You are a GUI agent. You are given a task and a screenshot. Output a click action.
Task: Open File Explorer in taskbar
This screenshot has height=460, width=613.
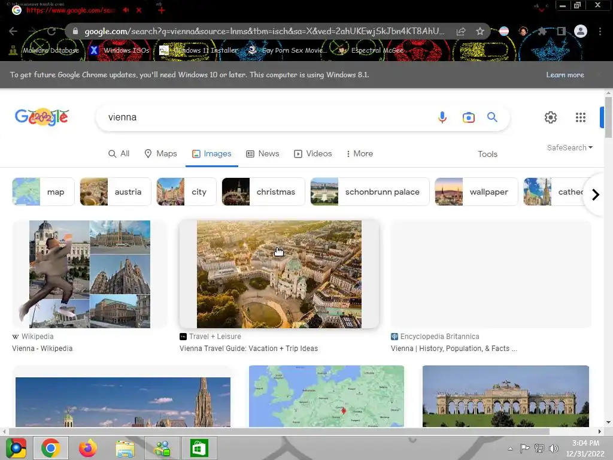[x=125, y=448]
